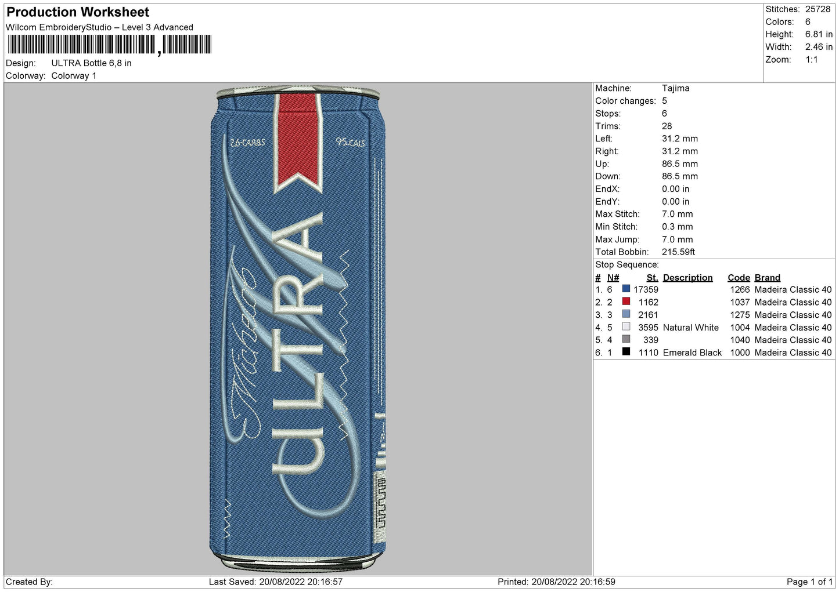Click the Width value 2.46 in
The height and width of the screenshot is (592, 839).
[x=819, y=47]
